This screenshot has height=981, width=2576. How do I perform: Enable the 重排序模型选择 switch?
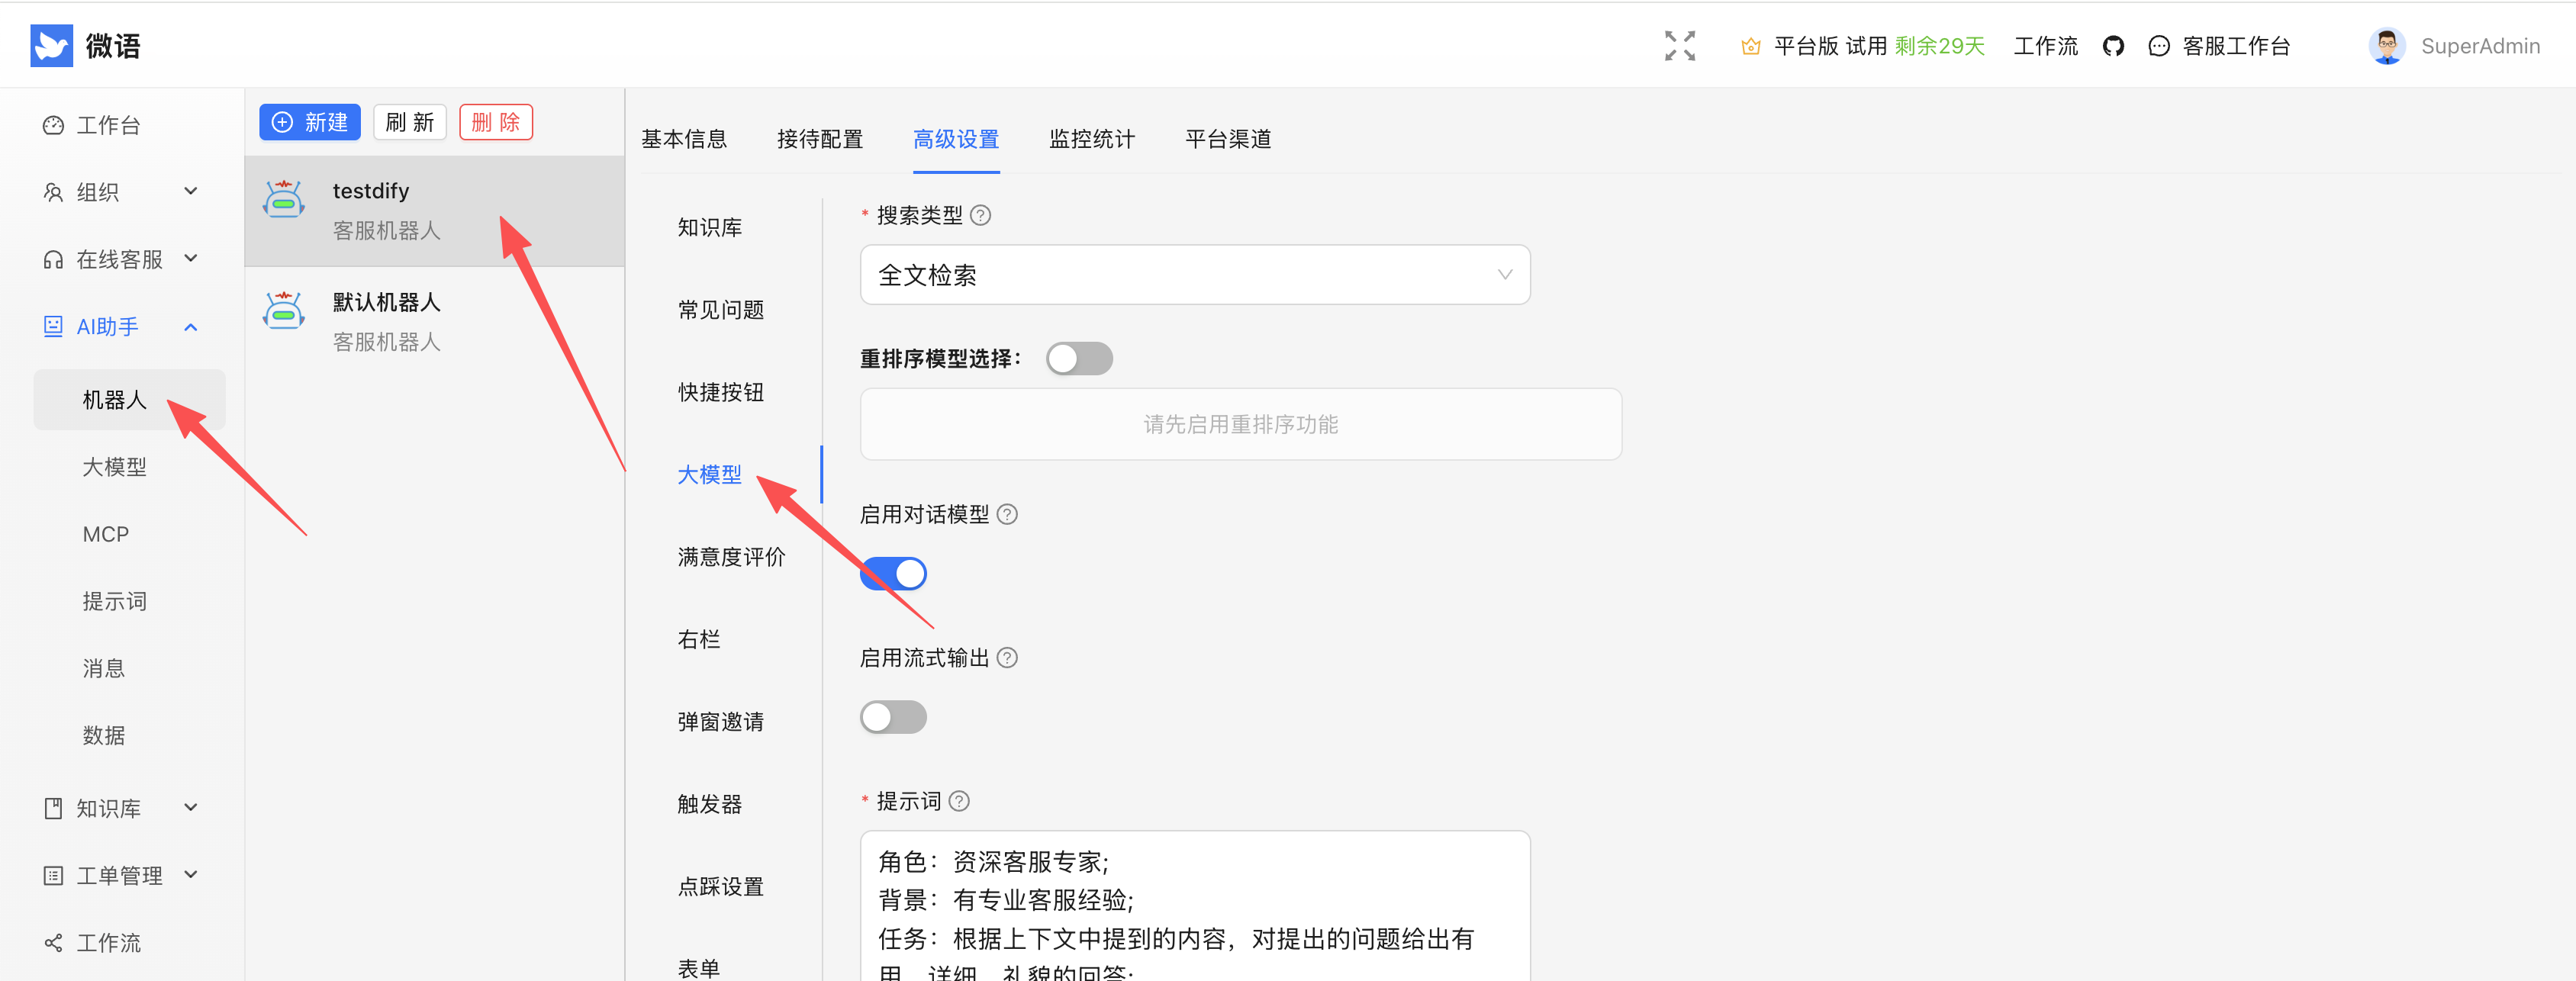(1078, 358)
